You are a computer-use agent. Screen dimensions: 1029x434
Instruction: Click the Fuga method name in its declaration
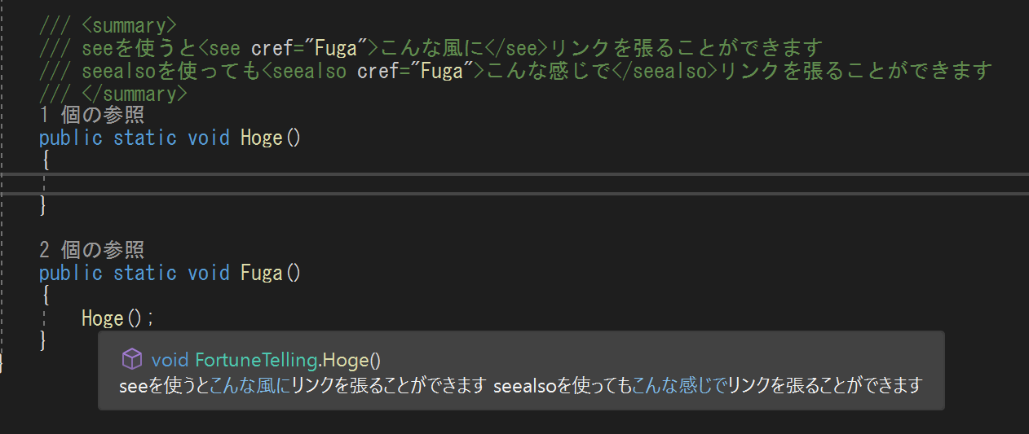click(262, 272)
